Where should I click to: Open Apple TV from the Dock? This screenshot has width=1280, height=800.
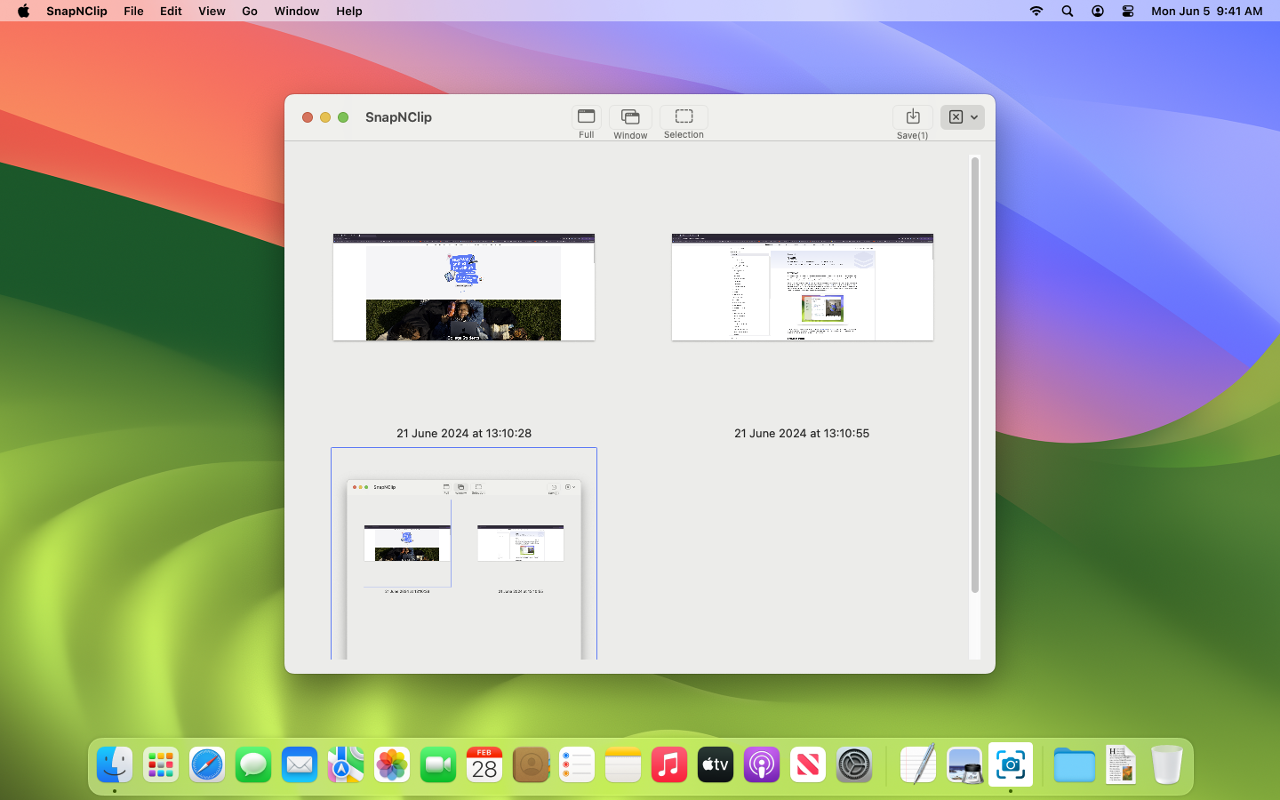[x=716, y=764]
